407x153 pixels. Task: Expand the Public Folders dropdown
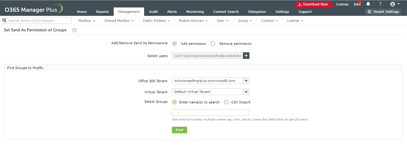(x=156, y=21)
